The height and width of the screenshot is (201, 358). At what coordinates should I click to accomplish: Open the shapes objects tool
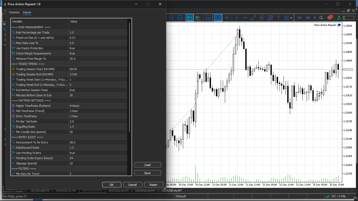point(287,18)
